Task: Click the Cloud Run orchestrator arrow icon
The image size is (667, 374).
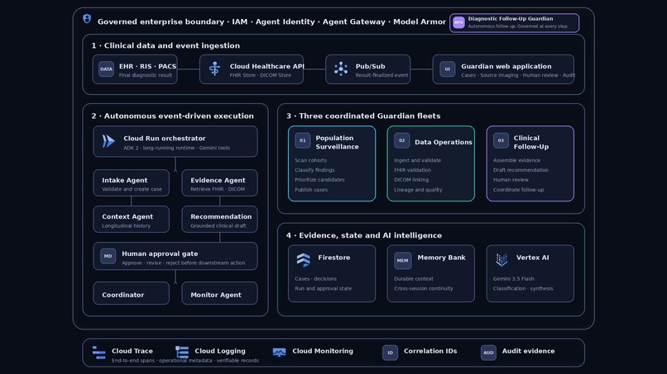Action: coord(108,141)
